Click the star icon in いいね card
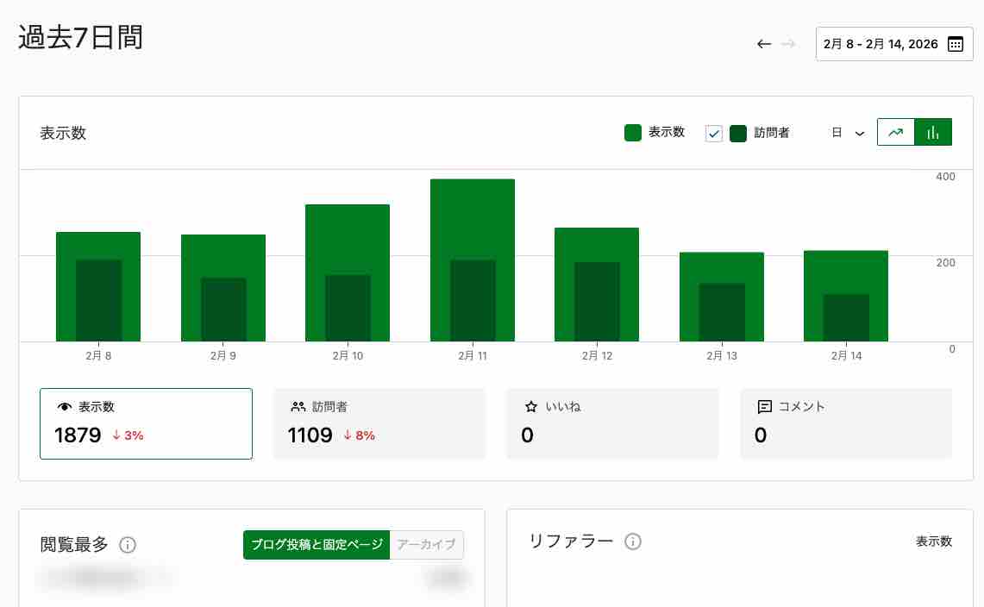The image size is (984, 607). [531, 407]
